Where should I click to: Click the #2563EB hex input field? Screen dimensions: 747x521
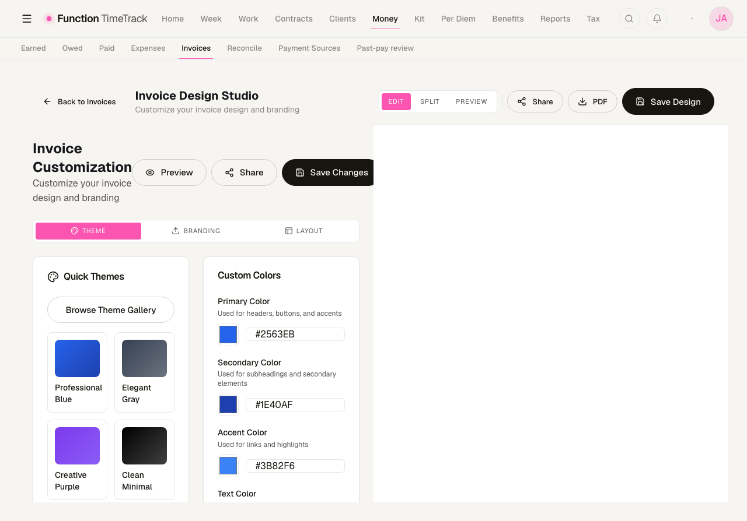pyautogui.click(x=295, y=335)
